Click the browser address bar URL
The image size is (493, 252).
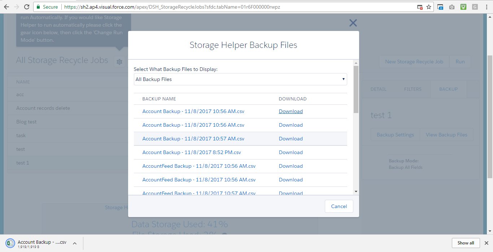(172, 7)
